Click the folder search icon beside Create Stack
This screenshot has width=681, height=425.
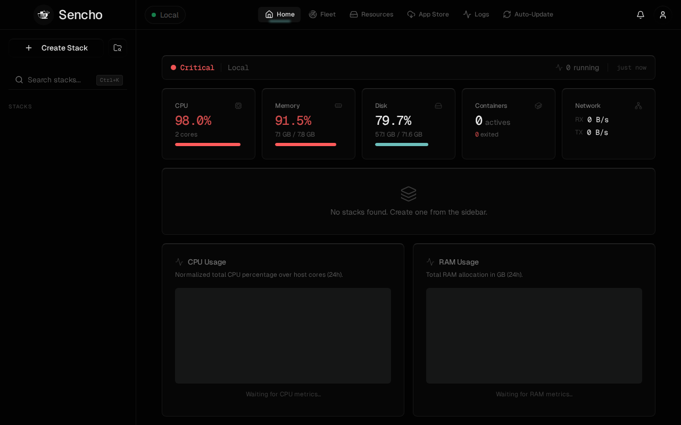tap(118, 48)
